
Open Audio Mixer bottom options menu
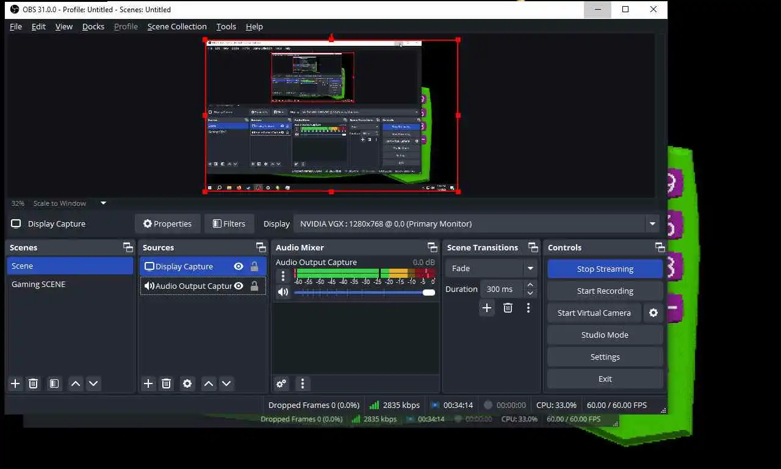303,384
